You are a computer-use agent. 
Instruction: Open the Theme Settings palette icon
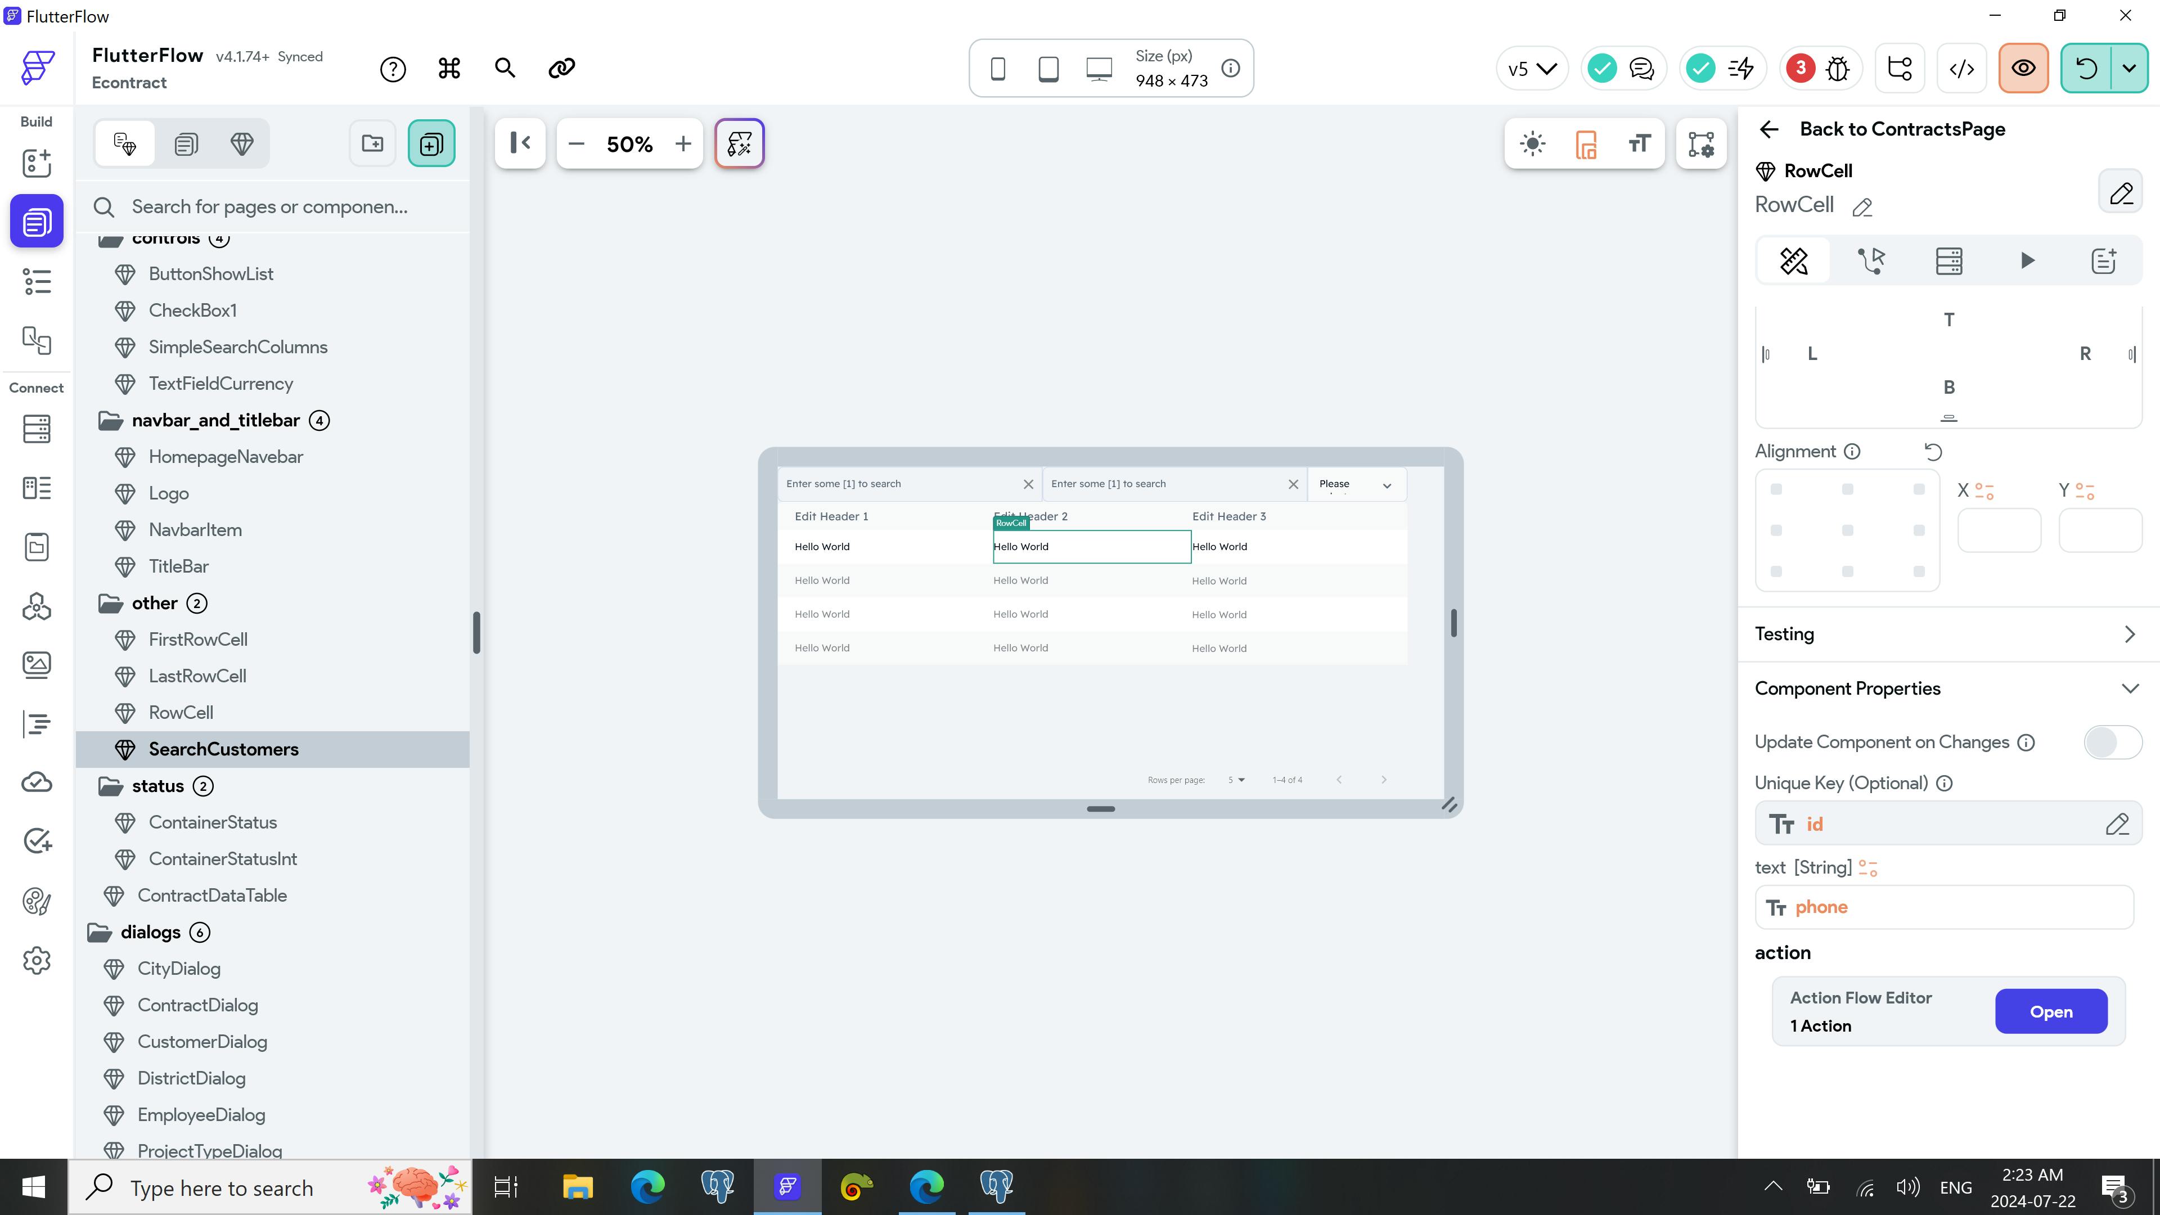36,901
